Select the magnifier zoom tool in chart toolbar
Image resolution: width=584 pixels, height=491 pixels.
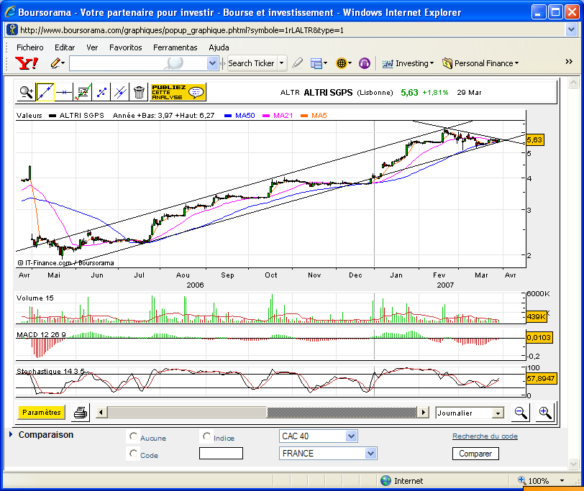pyautogui.click(x=27, y=92)
